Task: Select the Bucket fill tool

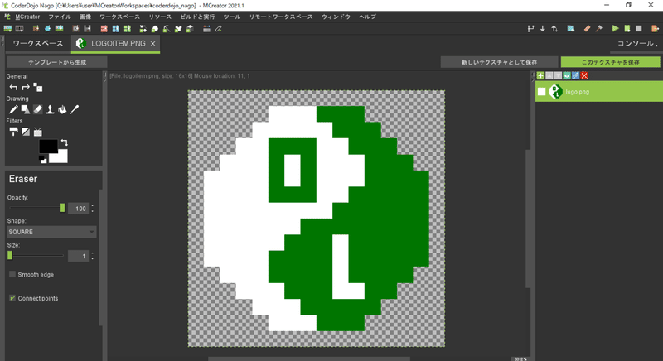Action: coord(62,109)
